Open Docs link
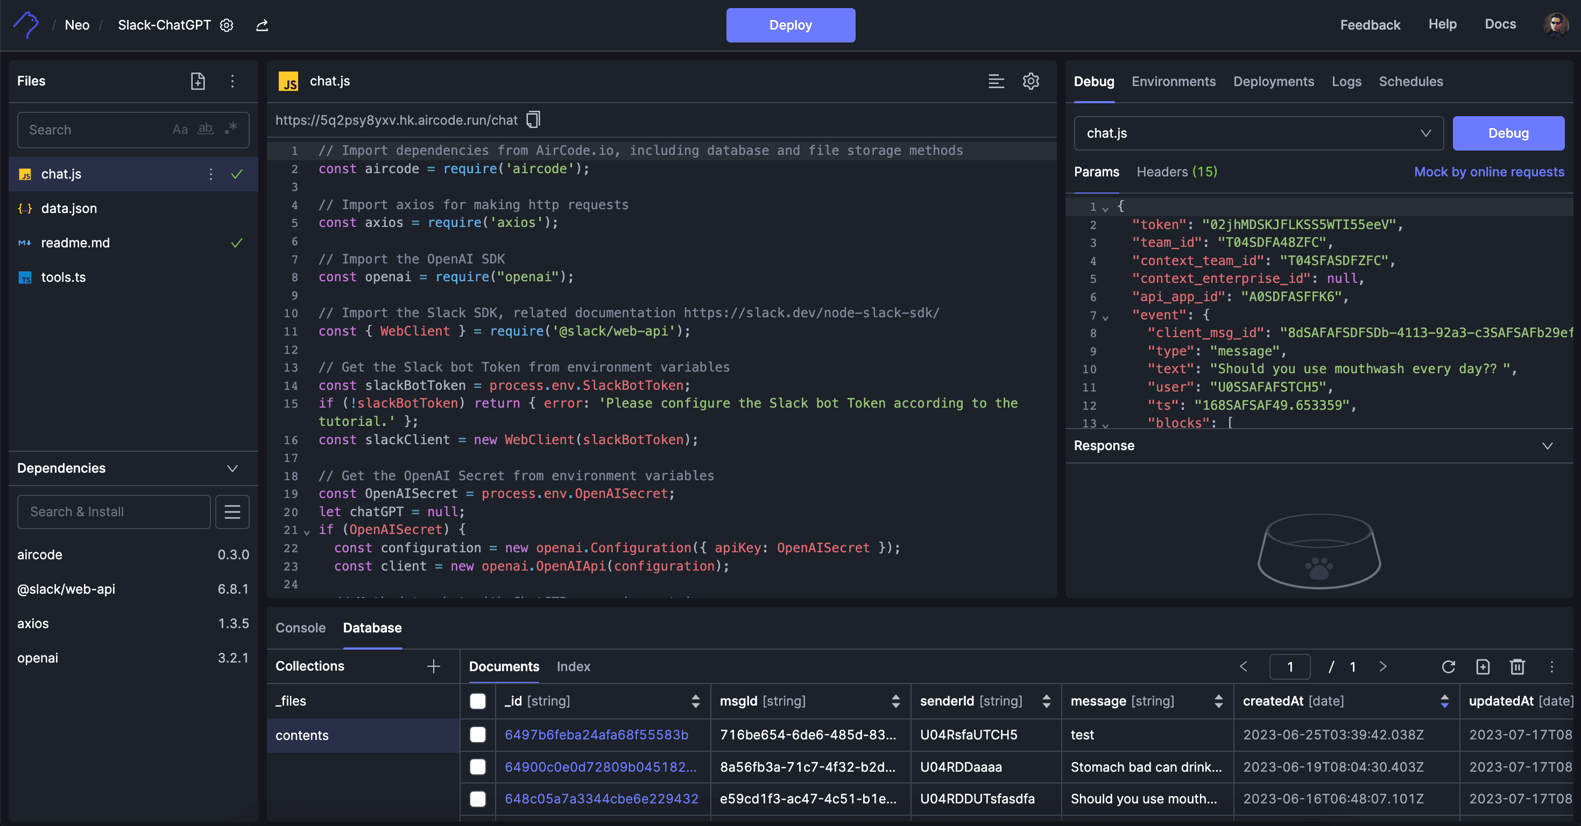Image resolution: width=1581 pixels, height=826 pixels. (1500, 25)
